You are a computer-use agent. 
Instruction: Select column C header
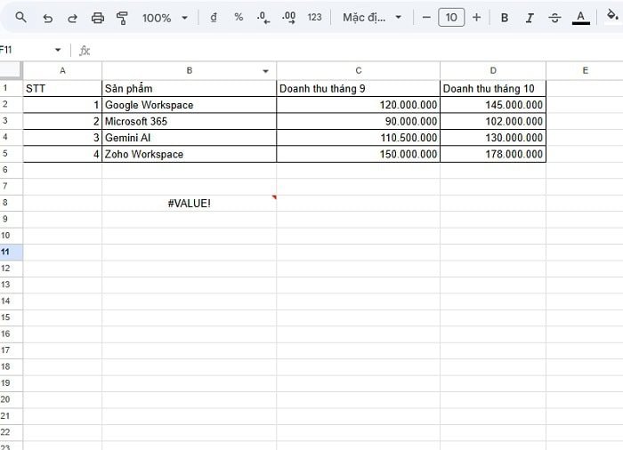click(x=359, y=70)
